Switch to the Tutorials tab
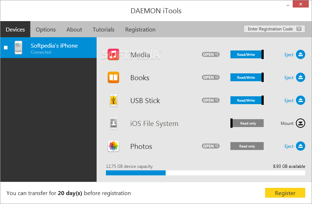This screenshot has width=312, height=204. [x=103, y=30]
